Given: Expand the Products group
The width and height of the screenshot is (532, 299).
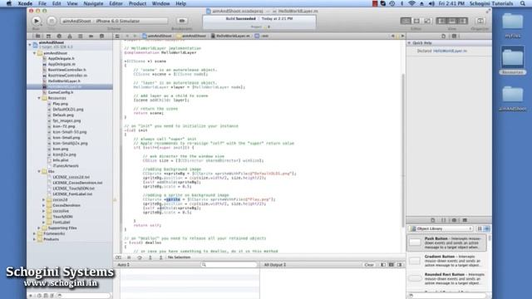Looking at the screenshot, I should click(35, 239).
